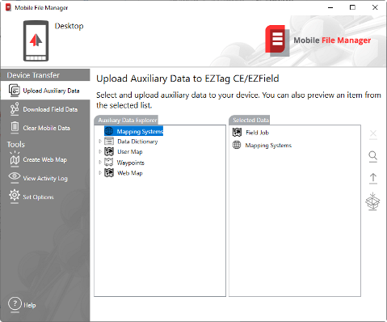The height and width of the screenshot is (322, 387).
Task: Expand the Data Dictionary node
Action: pos(100,141)
